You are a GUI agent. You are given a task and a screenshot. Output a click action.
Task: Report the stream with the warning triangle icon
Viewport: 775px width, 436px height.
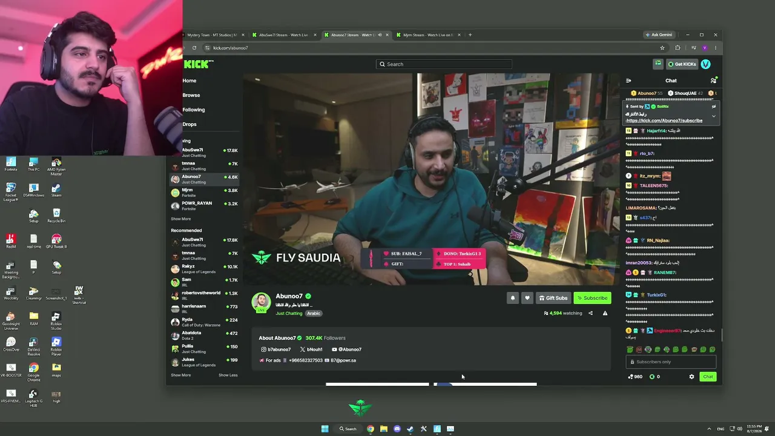click(x=605, y=313)
